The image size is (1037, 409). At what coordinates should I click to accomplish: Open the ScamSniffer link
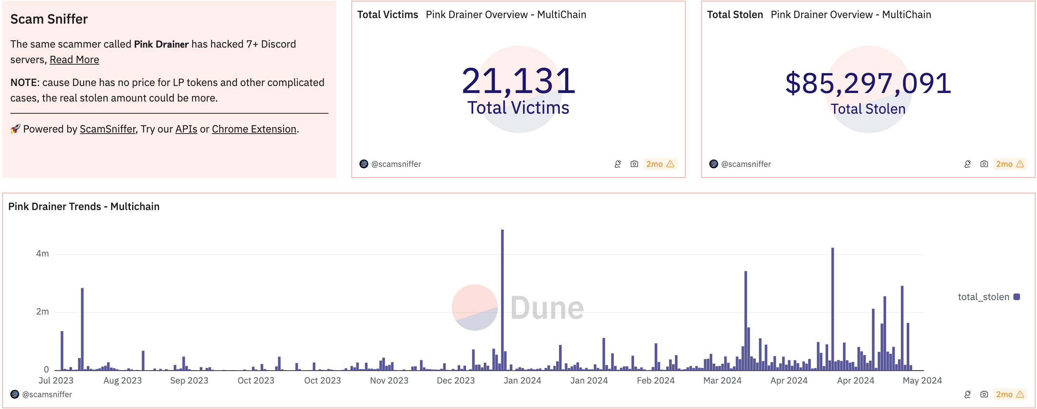[107, 129]
